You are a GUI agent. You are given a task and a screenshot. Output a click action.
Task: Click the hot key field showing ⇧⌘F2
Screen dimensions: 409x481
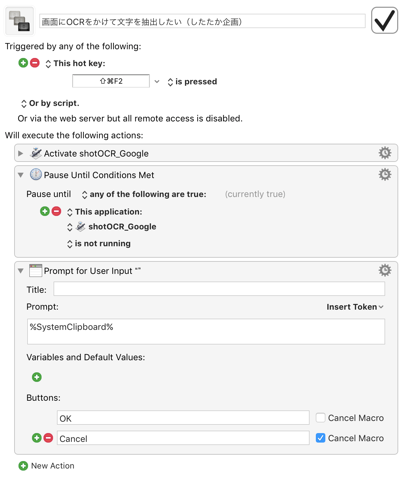coord(111,81)
